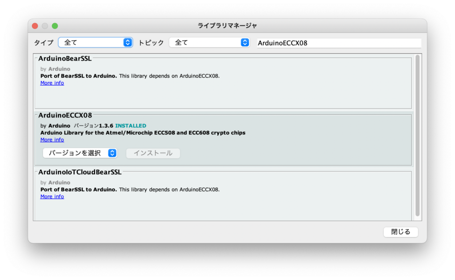Click the ECC508 and ECC608 crypto chips description
The height and width of the screenshot is (280, 455).
(x=143, y=133)
